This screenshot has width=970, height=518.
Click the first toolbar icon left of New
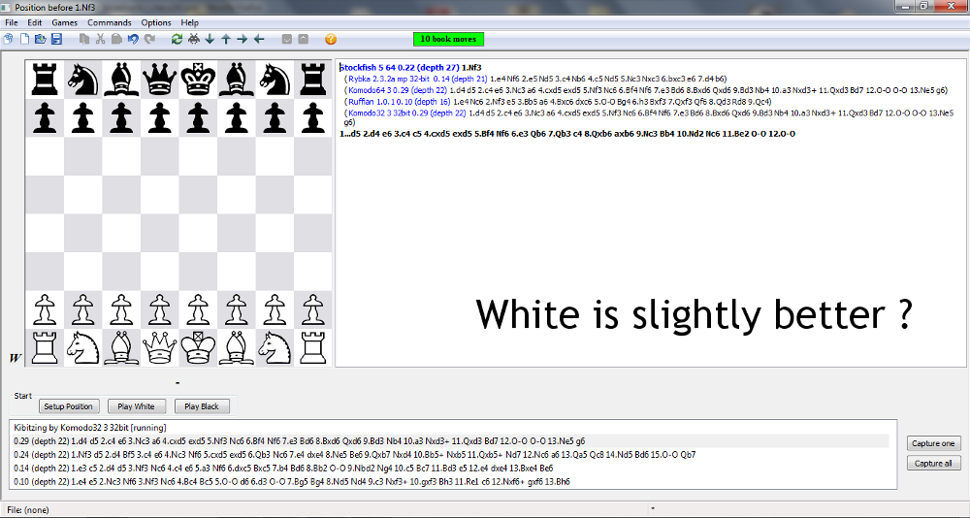(x=9, y=39)
